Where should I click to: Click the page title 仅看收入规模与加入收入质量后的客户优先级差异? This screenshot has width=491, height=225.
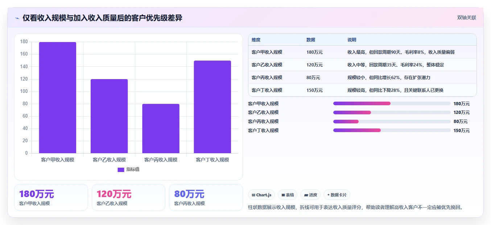102,18
